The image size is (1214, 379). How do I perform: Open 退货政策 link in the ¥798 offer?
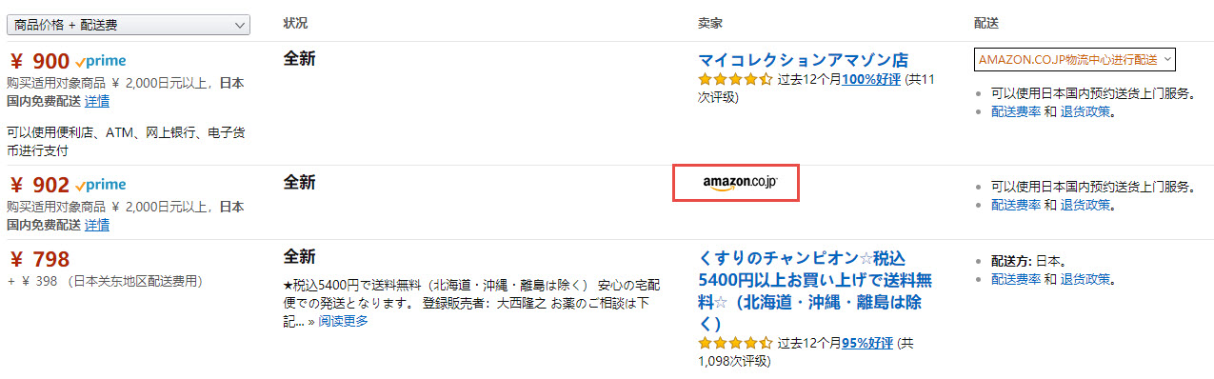point(1085,279)
